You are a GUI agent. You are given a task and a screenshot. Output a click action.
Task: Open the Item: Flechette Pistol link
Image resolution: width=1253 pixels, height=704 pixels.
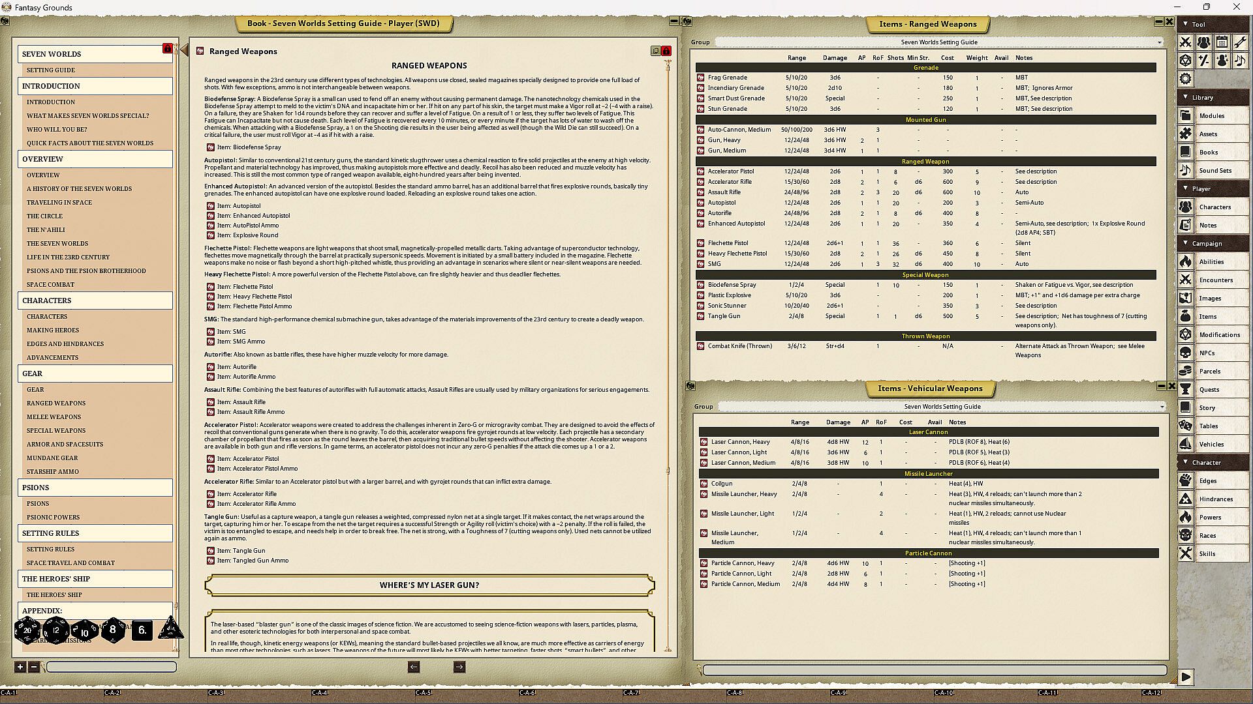(245, 287)
